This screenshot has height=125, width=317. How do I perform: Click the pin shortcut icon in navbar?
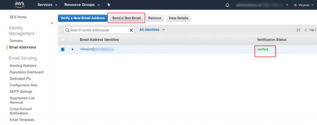(109, 5)
